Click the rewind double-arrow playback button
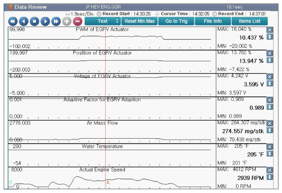The width and height of the screenshot is (282, 193). pos(13,21)
